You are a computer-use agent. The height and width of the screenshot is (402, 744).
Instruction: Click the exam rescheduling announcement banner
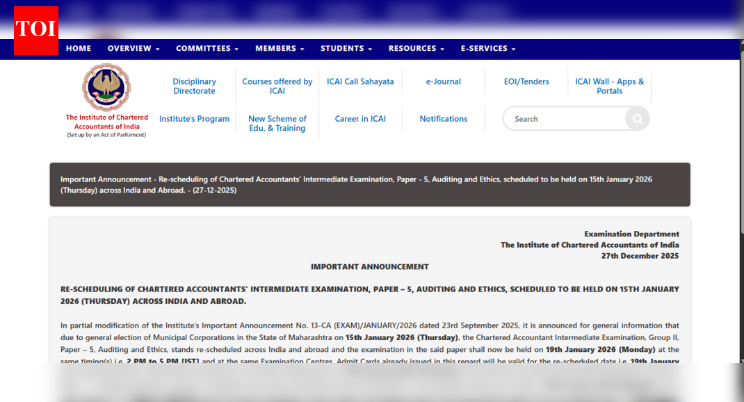(369, 184)
